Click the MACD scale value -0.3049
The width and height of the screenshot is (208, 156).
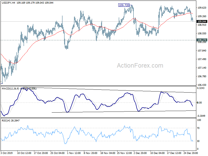click(201, 116)
